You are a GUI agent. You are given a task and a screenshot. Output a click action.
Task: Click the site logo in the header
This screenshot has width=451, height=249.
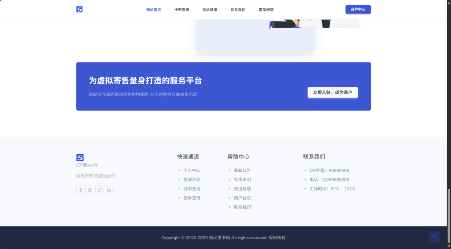[x=79, y=10]
